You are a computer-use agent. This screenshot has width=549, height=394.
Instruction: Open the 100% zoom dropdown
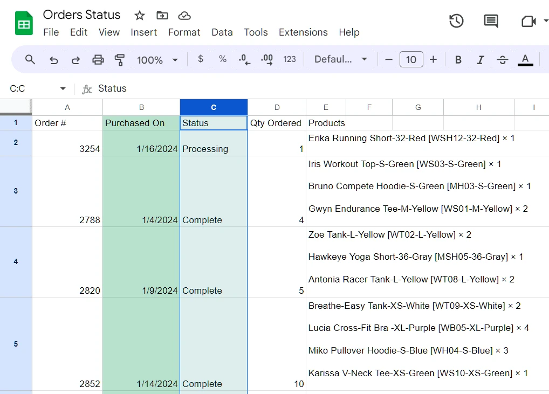pos(157,59)
